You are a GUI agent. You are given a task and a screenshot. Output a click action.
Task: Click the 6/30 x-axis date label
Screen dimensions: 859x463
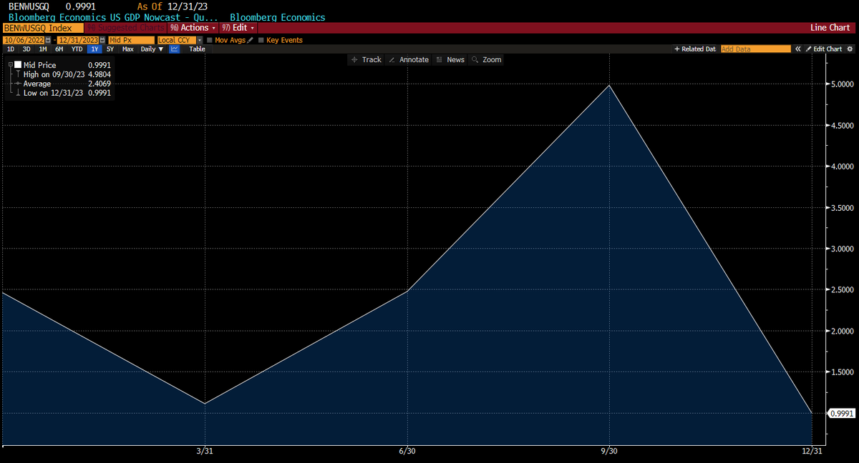407,451
